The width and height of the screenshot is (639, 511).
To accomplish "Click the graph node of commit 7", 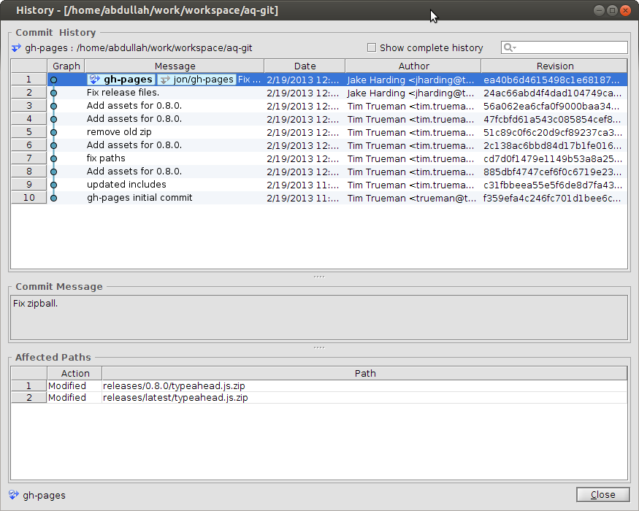I will click(53, 158).
